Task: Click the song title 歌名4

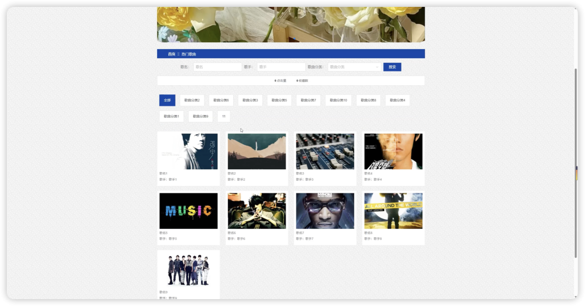Action: coord(368,173)
